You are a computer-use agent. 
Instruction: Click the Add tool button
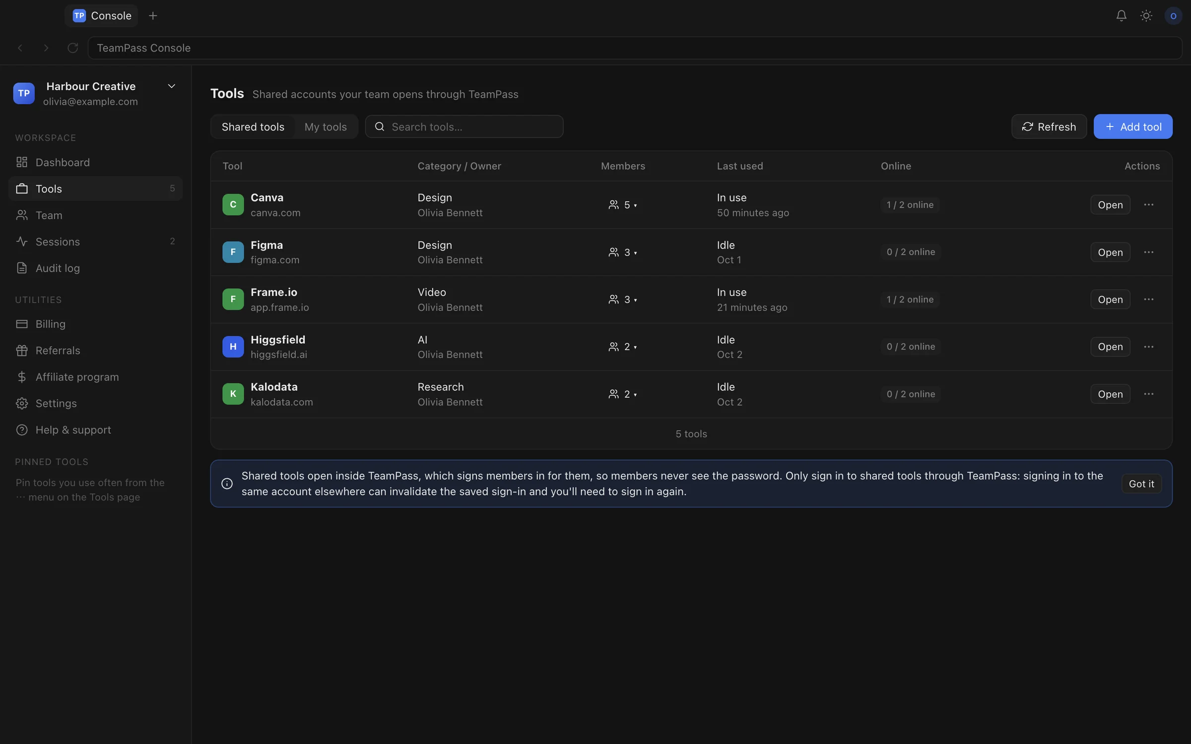[1133, 127]
